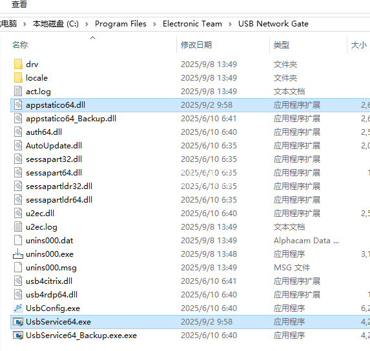Image resolution: width=370 pixels, height=351 pixels.
Task: Expand chevron after Program Files breadcrumb
Action: point(154,24)
